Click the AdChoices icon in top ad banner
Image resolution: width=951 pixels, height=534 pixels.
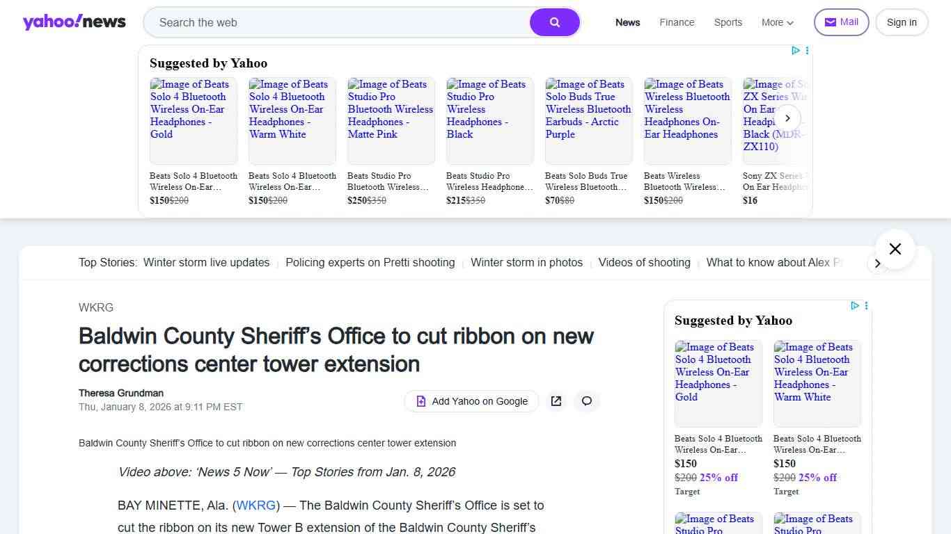(796, 51)
